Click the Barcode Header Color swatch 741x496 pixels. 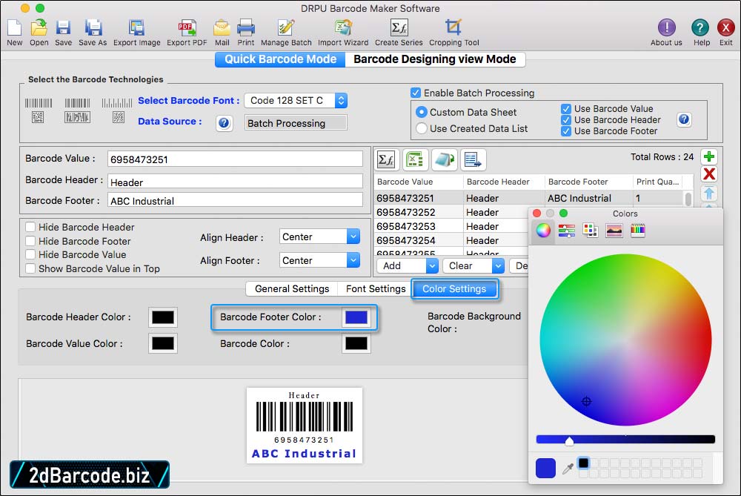[x=163, y=317]
